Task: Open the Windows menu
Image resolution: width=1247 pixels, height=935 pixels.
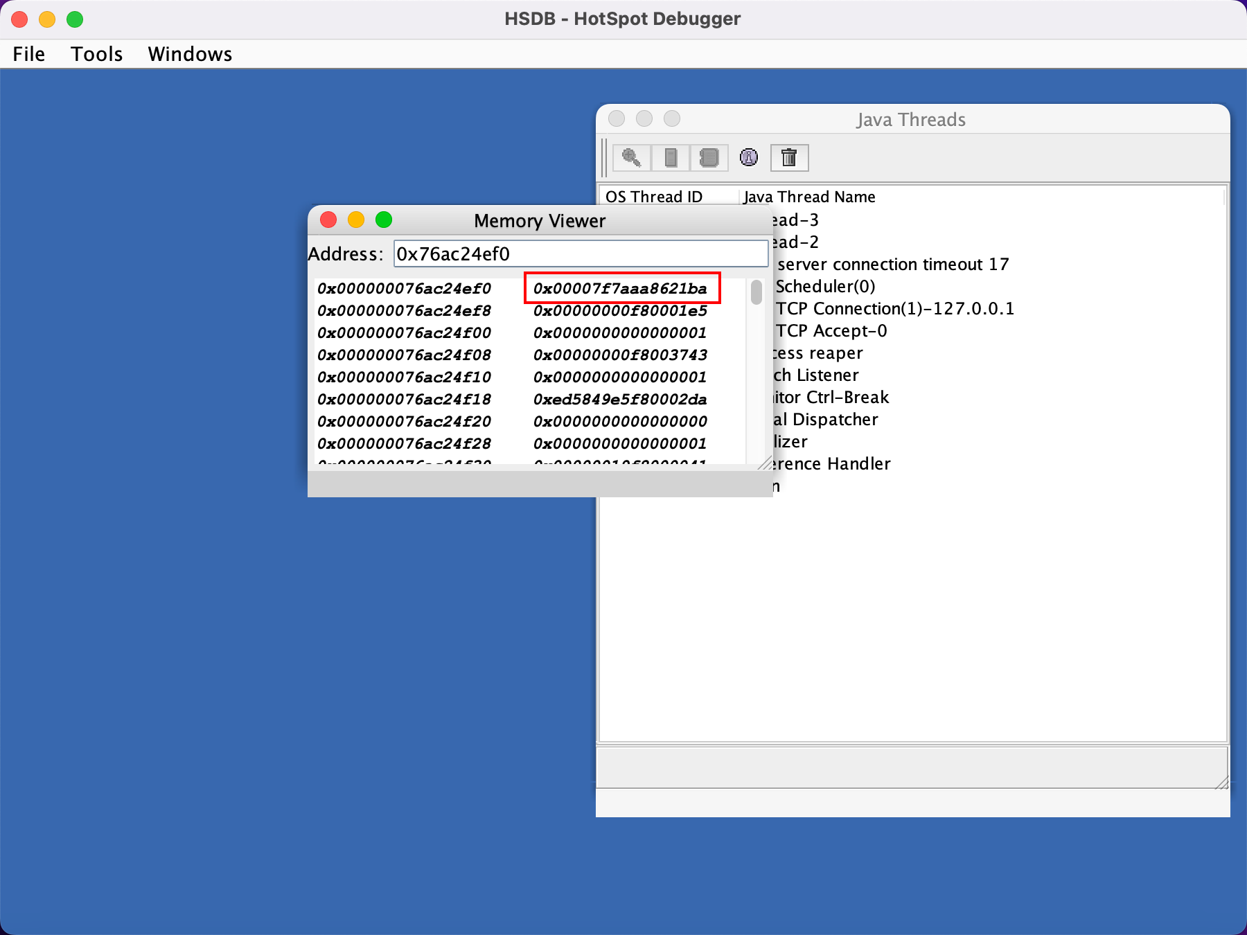Action: click(190, 54)
